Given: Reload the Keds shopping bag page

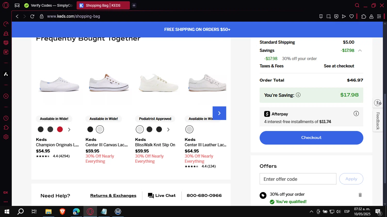Looking at the screenshot, I should [x=32, y=16].
